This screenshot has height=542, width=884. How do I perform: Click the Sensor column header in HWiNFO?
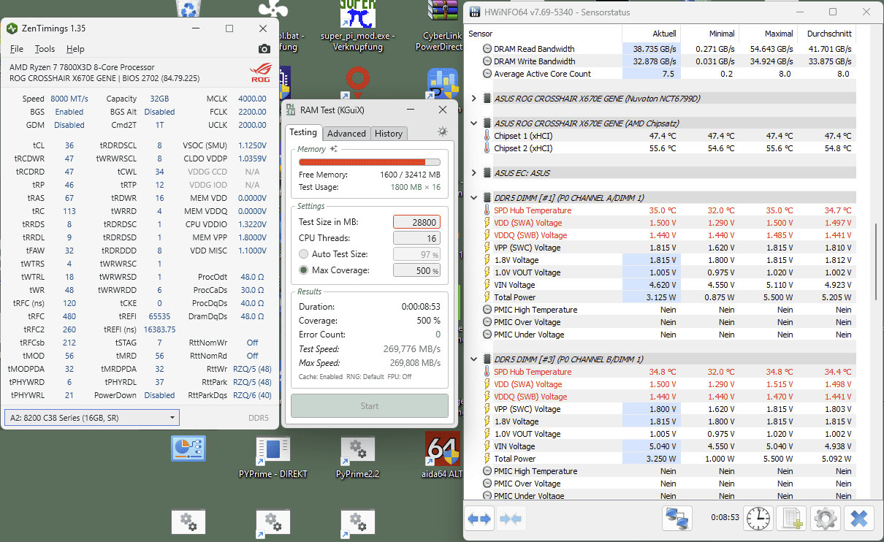point(544,34)
